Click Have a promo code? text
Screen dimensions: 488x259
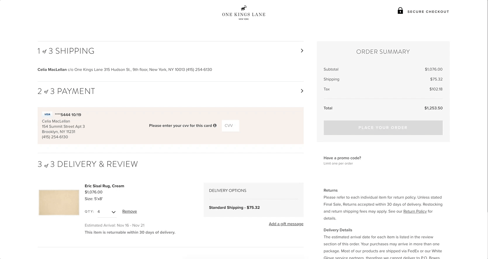coord(342,158)
